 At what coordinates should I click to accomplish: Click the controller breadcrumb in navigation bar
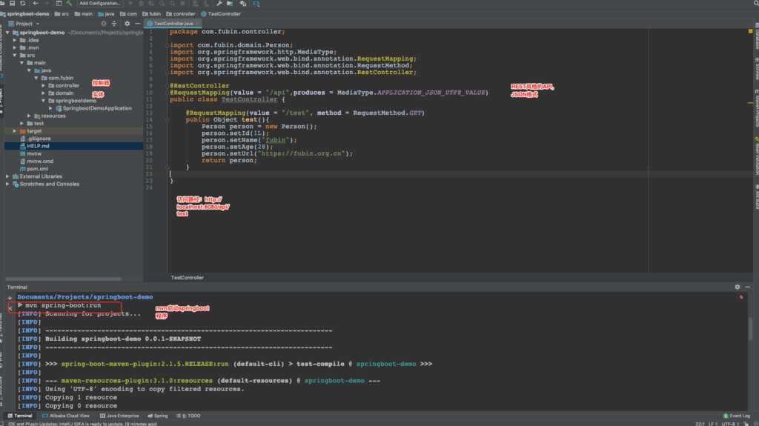coord(181,14)
